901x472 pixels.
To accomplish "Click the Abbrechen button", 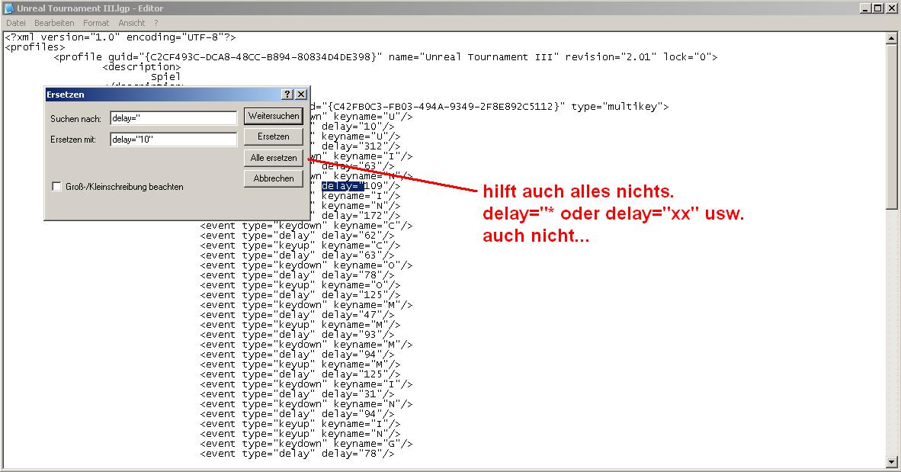I will click(274, 178).
